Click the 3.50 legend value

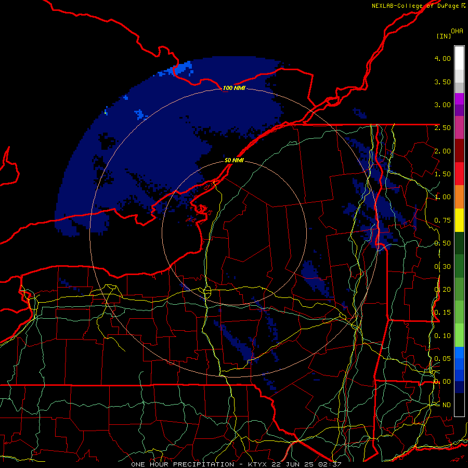click(x=443, y=82)
